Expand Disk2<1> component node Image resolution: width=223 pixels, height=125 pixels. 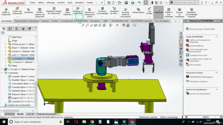(x=6, y=48)
